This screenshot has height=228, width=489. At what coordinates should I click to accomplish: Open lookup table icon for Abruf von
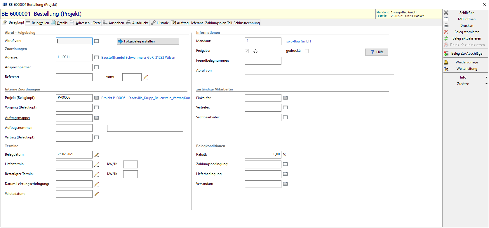(x=97, y=41)
